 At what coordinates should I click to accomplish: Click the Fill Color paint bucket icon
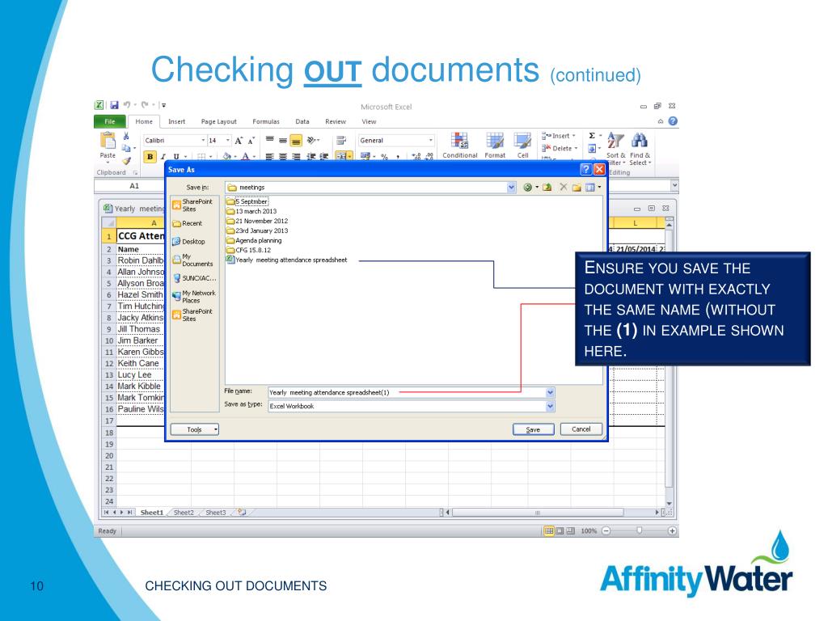click(x=227, y=156)
